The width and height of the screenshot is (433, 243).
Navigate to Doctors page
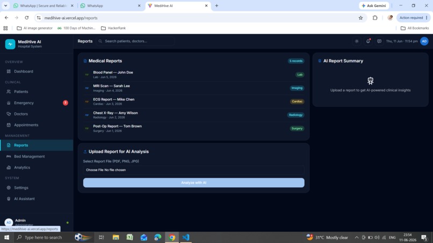(x=37, y=114)
